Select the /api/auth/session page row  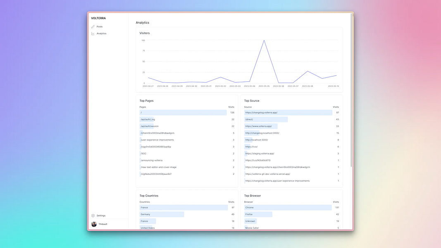point(187,126)
